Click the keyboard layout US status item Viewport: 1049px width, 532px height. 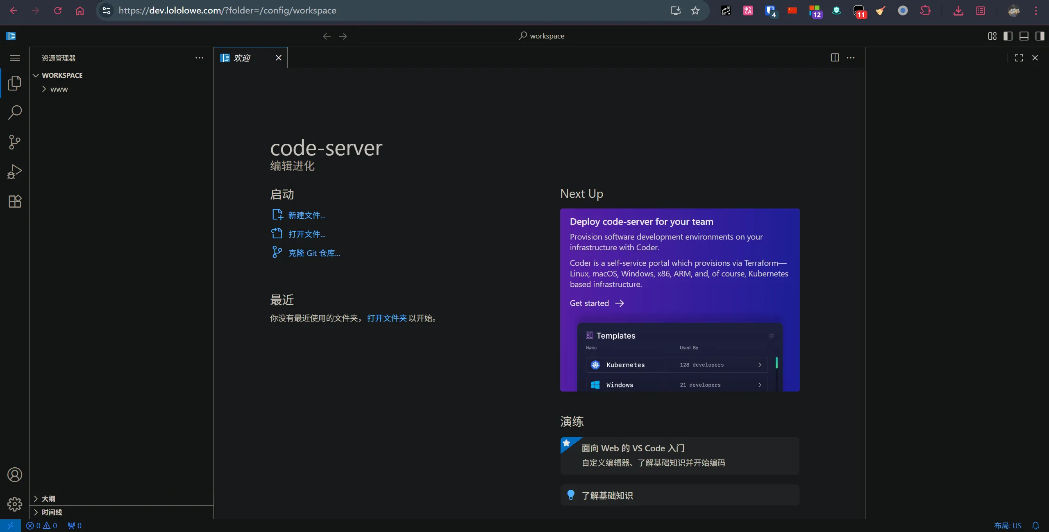1008,525
